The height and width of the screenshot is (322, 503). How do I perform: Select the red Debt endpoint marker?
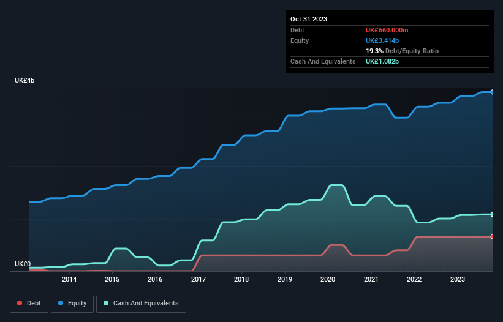[493, 236]
